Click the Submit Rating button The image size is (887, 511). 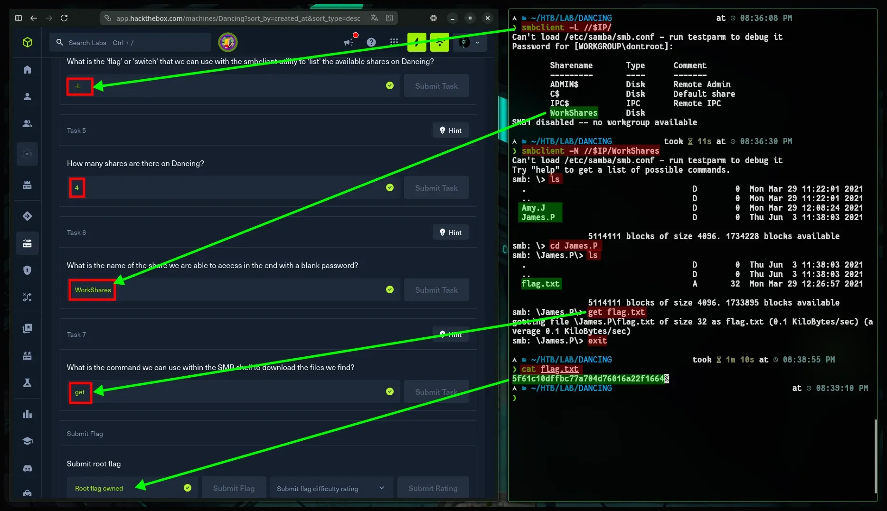pos(433,488)
